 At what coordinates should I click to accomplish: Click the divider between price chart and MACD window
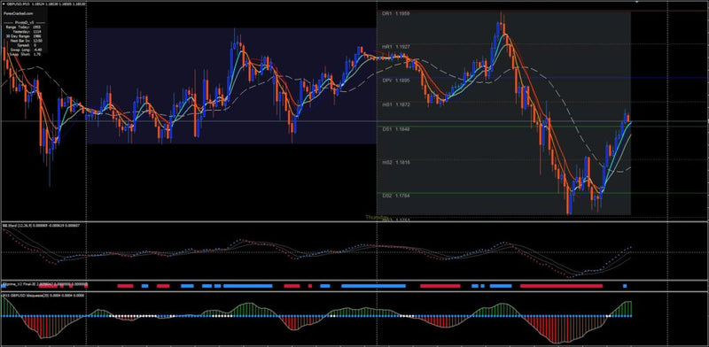354,221
